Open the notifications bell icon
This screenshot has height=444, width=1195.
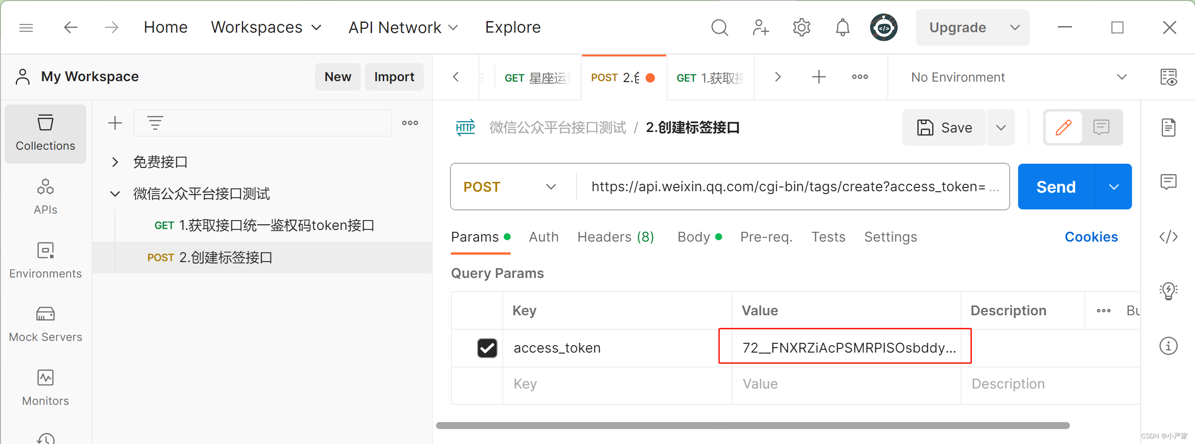[x=843, y=28]
